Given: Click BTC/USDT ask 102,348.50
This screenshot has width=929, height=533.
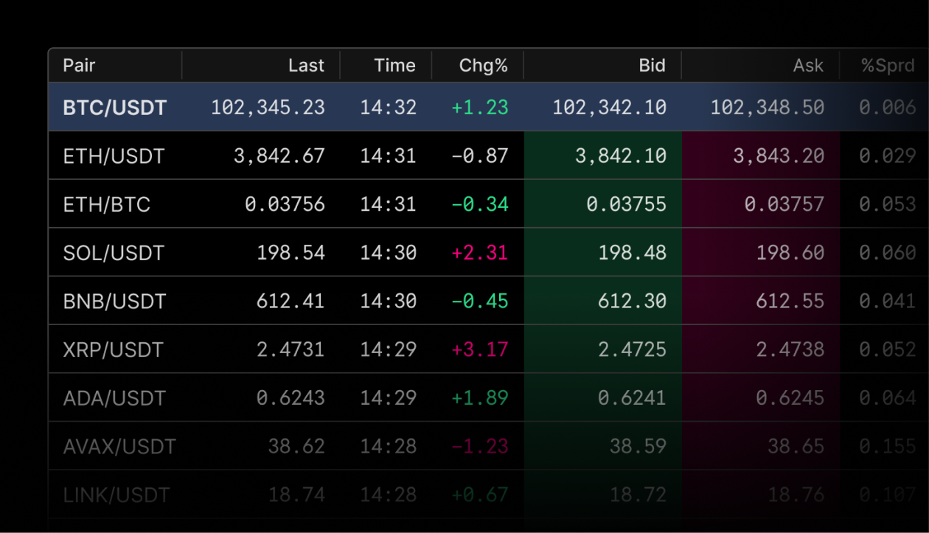Looking at the screenshot, I should [x=768, y=108].
